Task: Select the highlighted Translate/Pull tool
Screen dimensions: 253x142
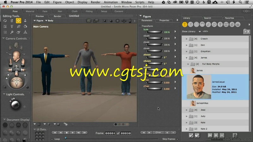Action: [18, 21]
